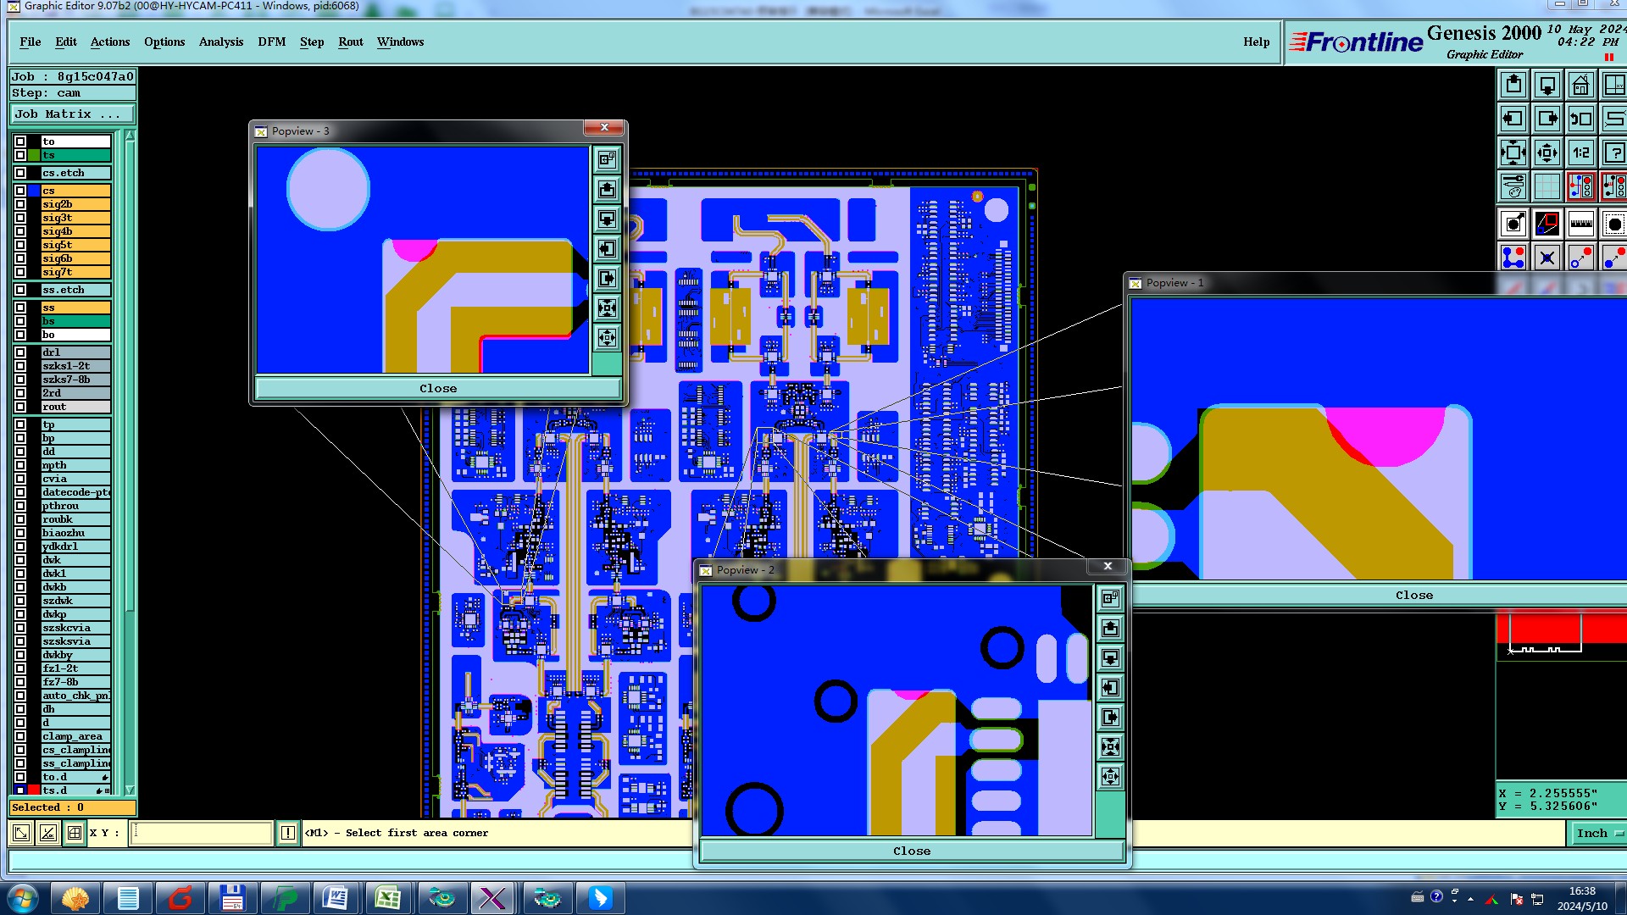This screenshot has height=915, width=1627.
Task: Click the blue dot with X cross icon
Action: [1547, 258]
